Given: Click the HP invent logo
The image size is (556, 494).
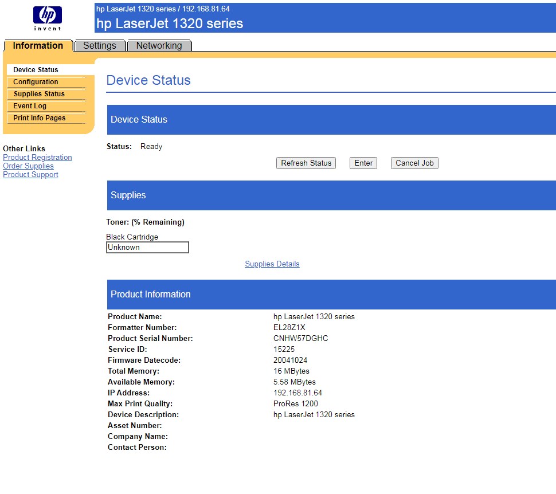Looking at the screenshot, I should coord(48,18).
